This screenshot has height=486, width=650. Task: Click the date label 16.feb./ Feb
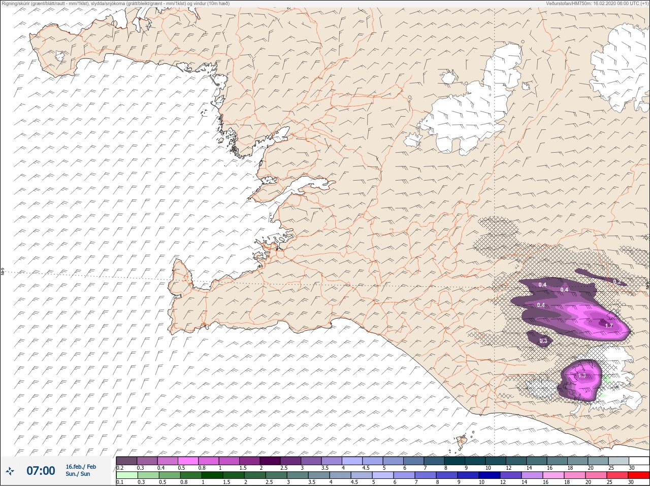click(81, 467)
